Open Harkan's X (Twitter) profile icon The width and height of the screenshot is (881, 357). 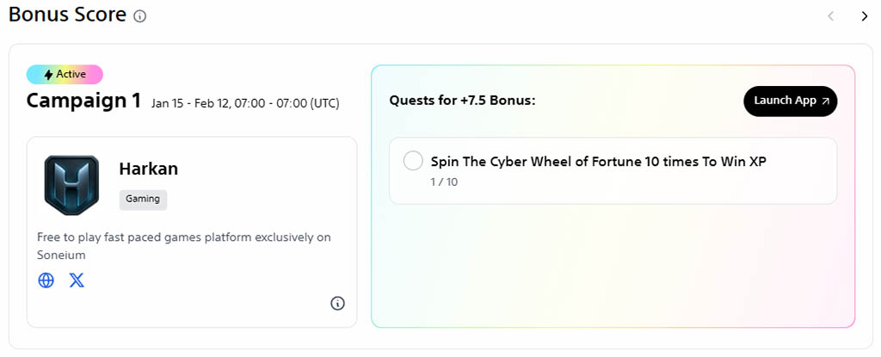click(77, 280)
